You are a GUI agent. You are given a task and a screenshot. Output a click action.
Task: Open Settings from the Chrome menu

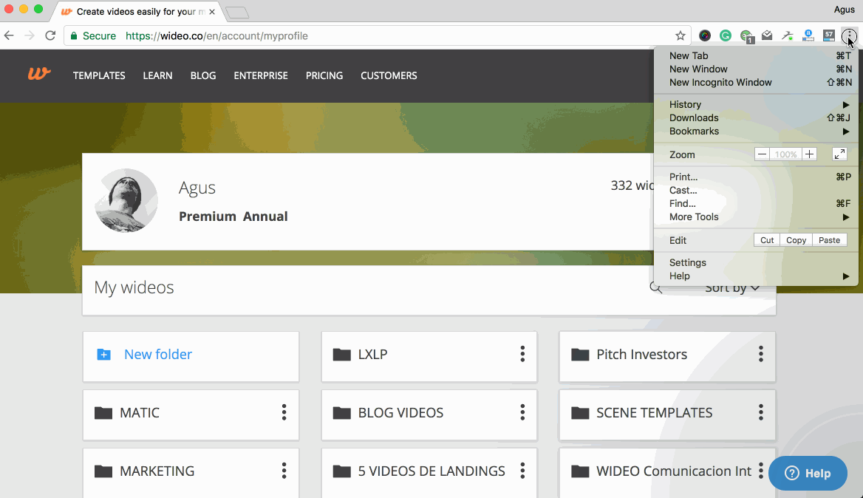tap(688, 263)
